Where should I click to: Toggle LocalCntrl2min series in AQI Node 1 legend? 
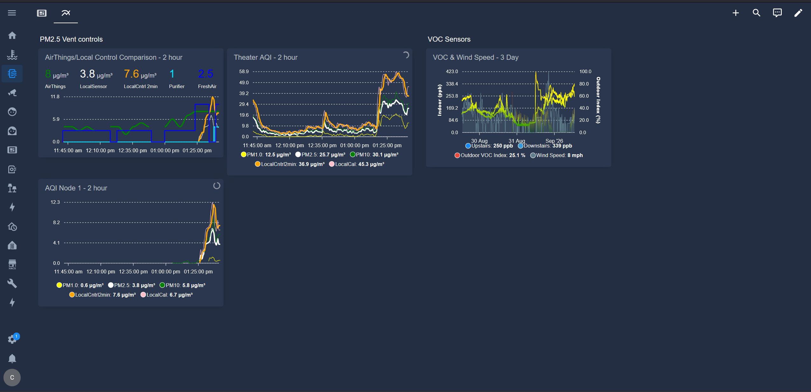[102, 295]
